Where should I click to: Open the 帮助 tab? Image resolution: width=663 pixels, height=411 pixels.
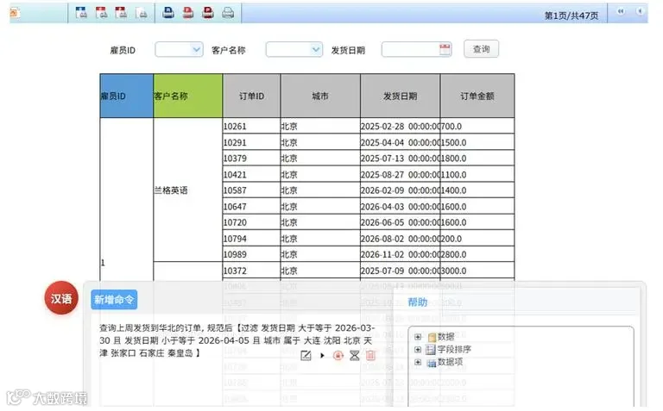417,302
